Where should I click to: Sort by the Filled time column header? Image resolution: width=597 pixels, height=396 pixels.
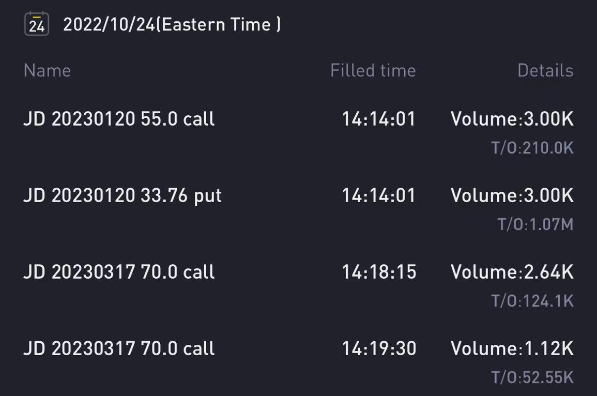[x=373, y=70]
